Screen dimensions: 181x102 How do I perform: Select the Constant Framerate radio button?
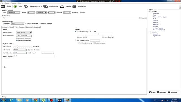[17, 39]
